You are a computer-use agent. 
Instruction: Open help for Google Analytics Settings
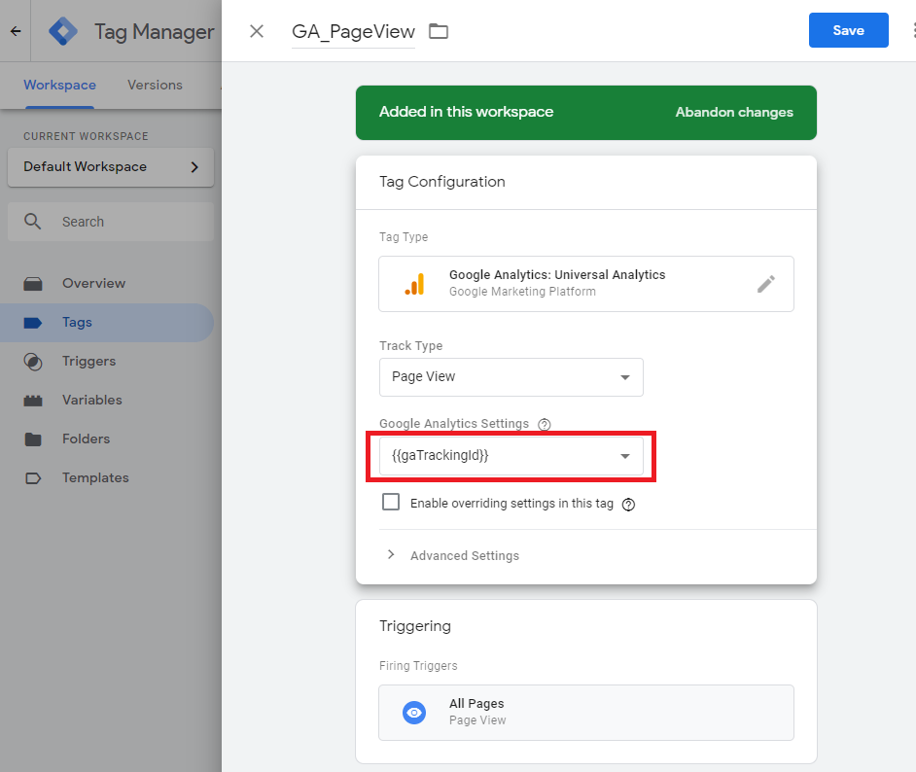click(545, 424)
